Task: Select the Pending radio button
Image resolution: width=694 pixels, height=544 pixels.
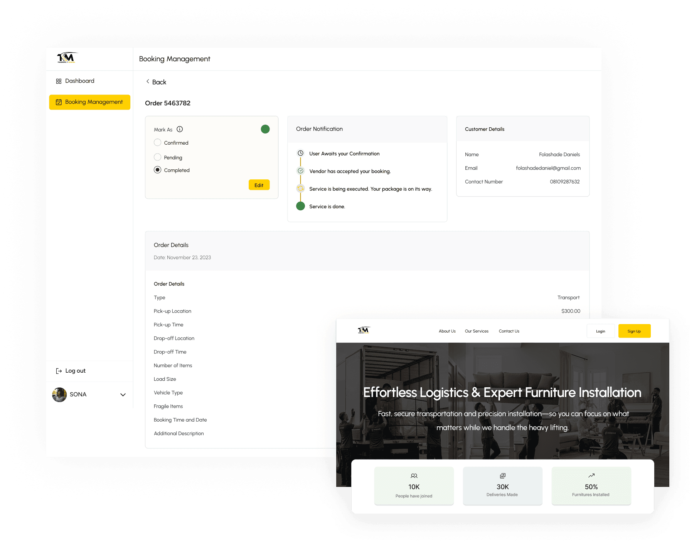Action: (157, 157)
